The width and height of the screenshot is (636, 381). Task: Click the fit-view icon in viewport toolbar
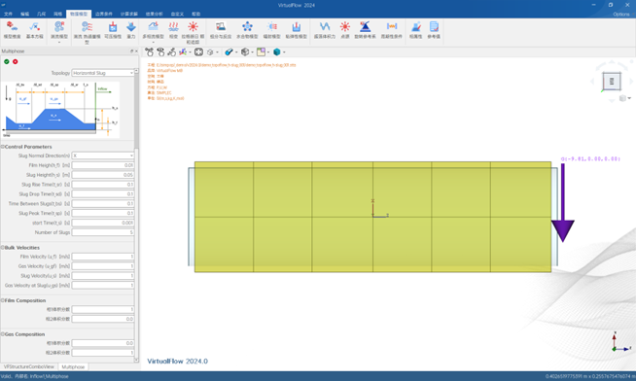click(x=198, y=52)
